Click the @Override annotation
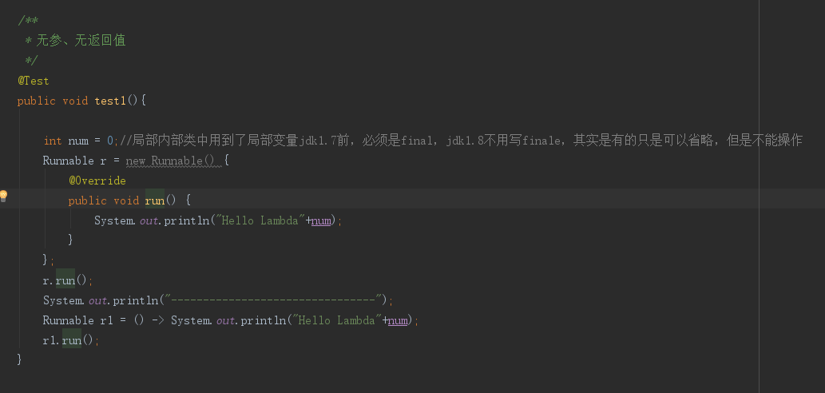This screenshot has height=393, width=825. 97,181
